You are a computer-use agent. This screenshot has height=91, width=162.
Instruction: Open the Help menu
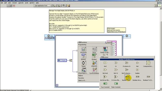37,3
